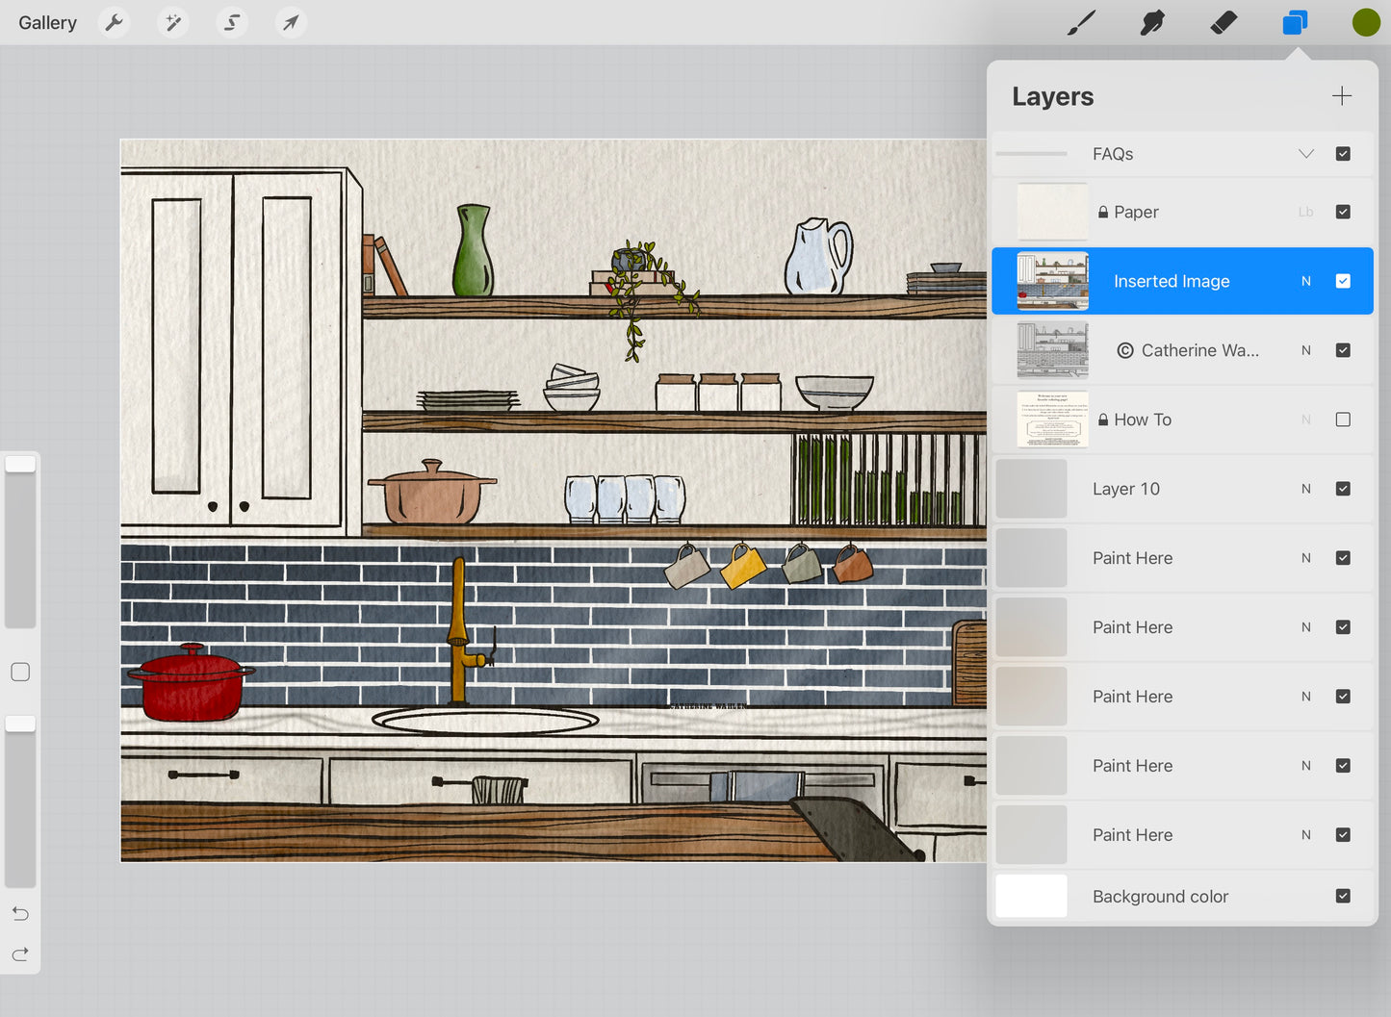Select the Paint brush tool
Screen dimensions: 1391x1017
click(x=1081, y=22)
